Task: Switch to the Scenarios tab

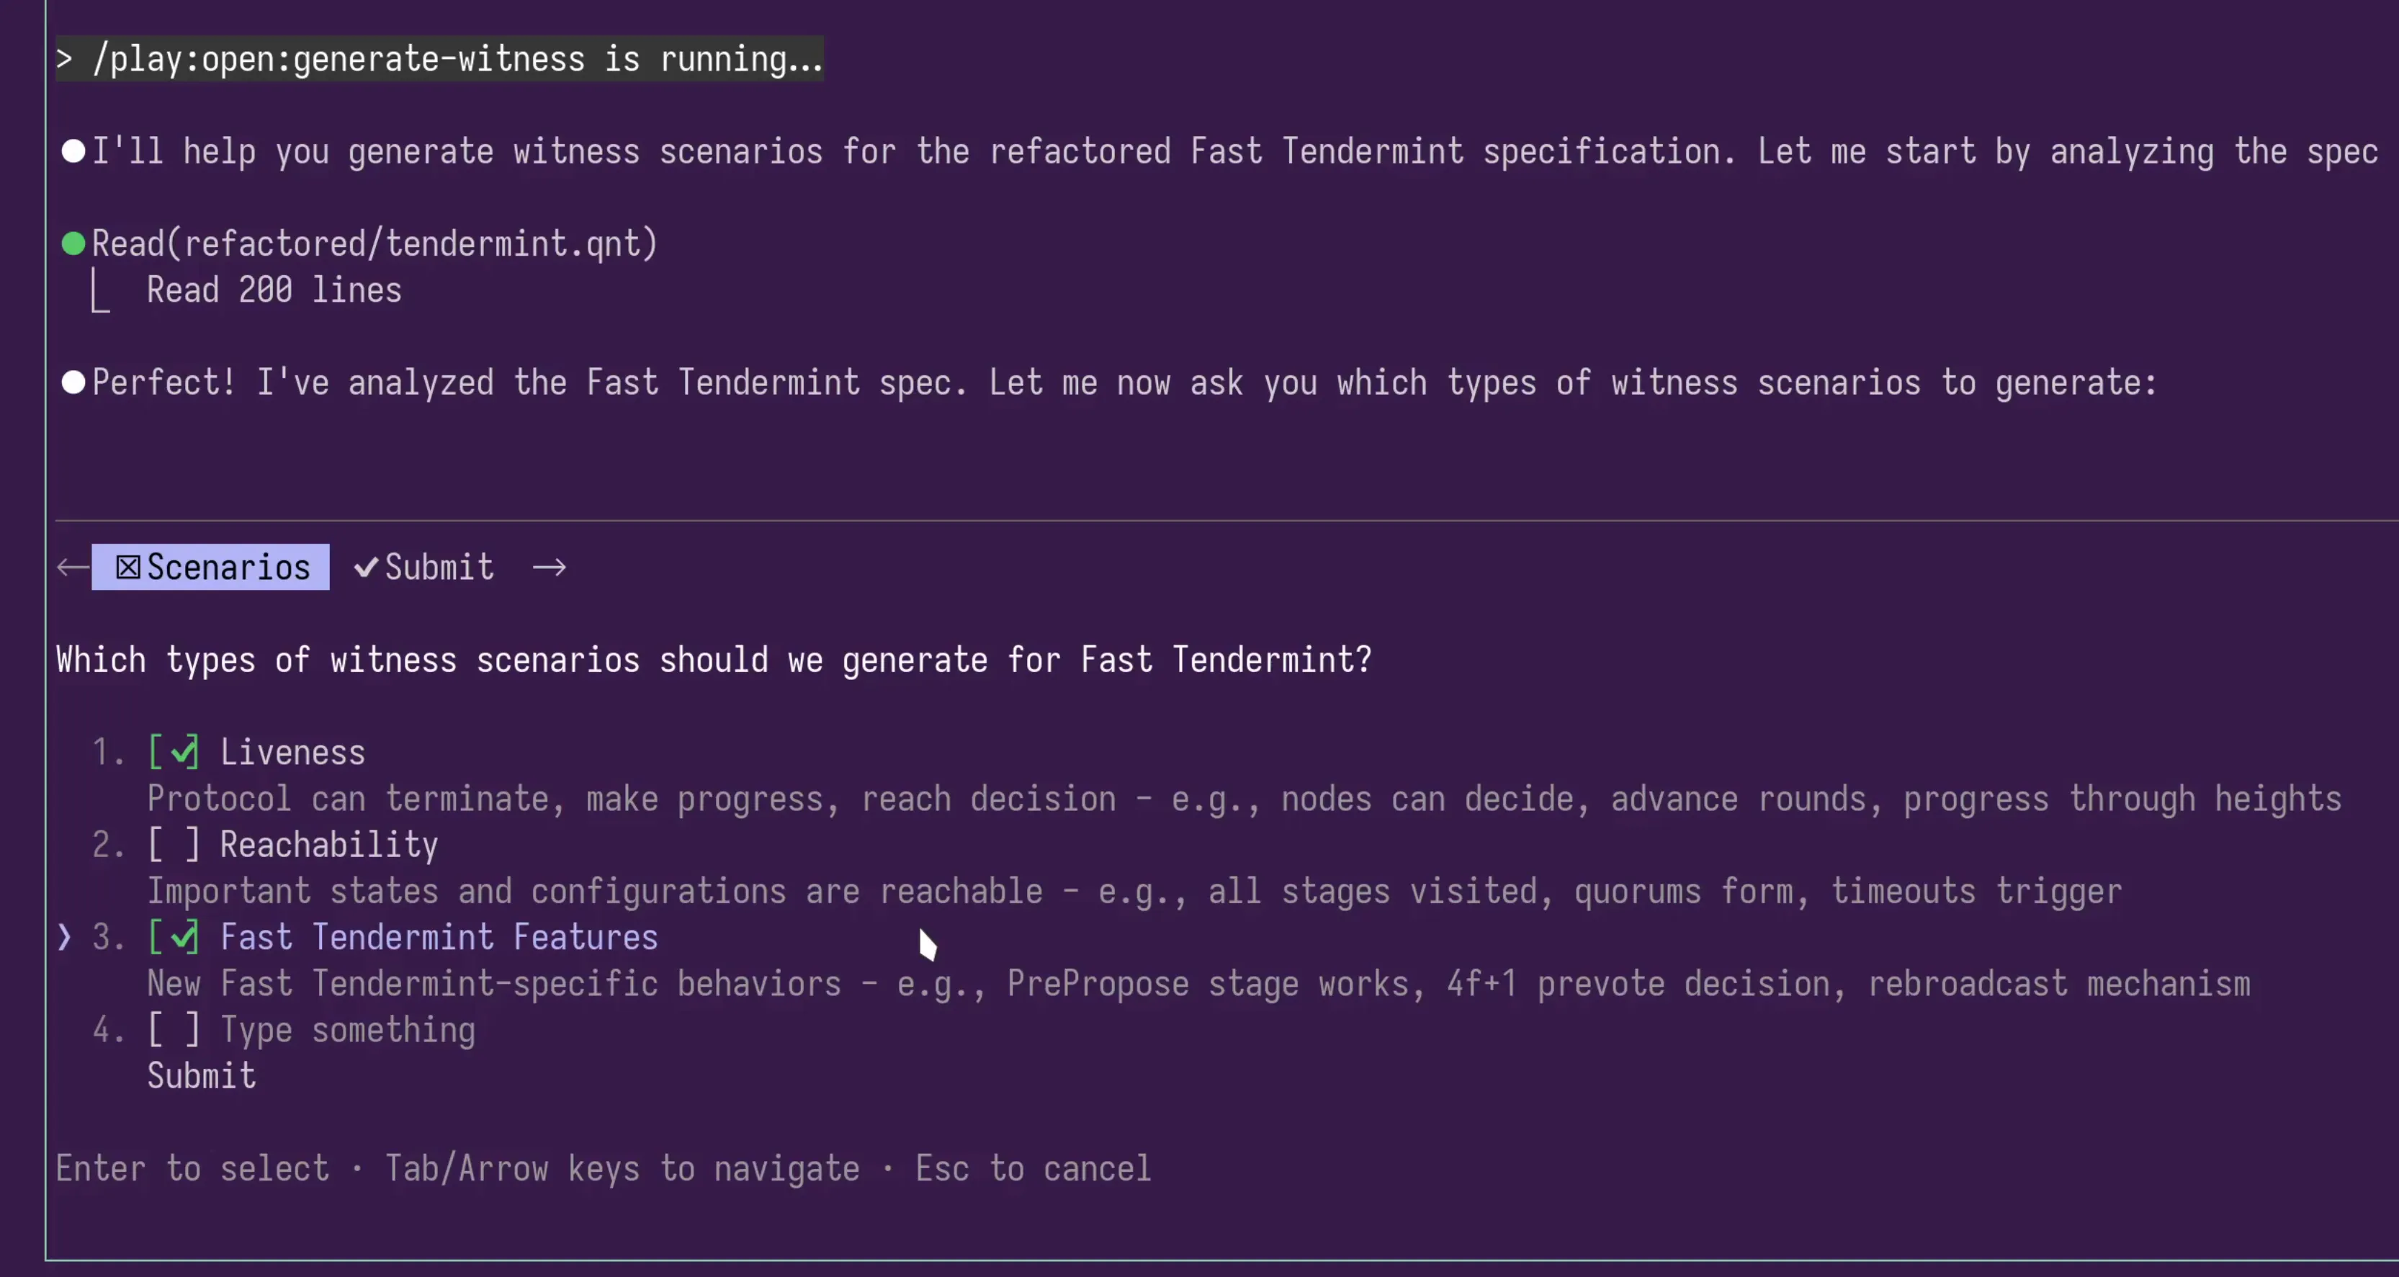Action: 228,566
